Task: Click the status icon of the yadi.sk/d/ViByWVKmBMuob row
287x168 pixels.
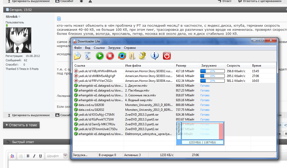Action: [76, 71]
